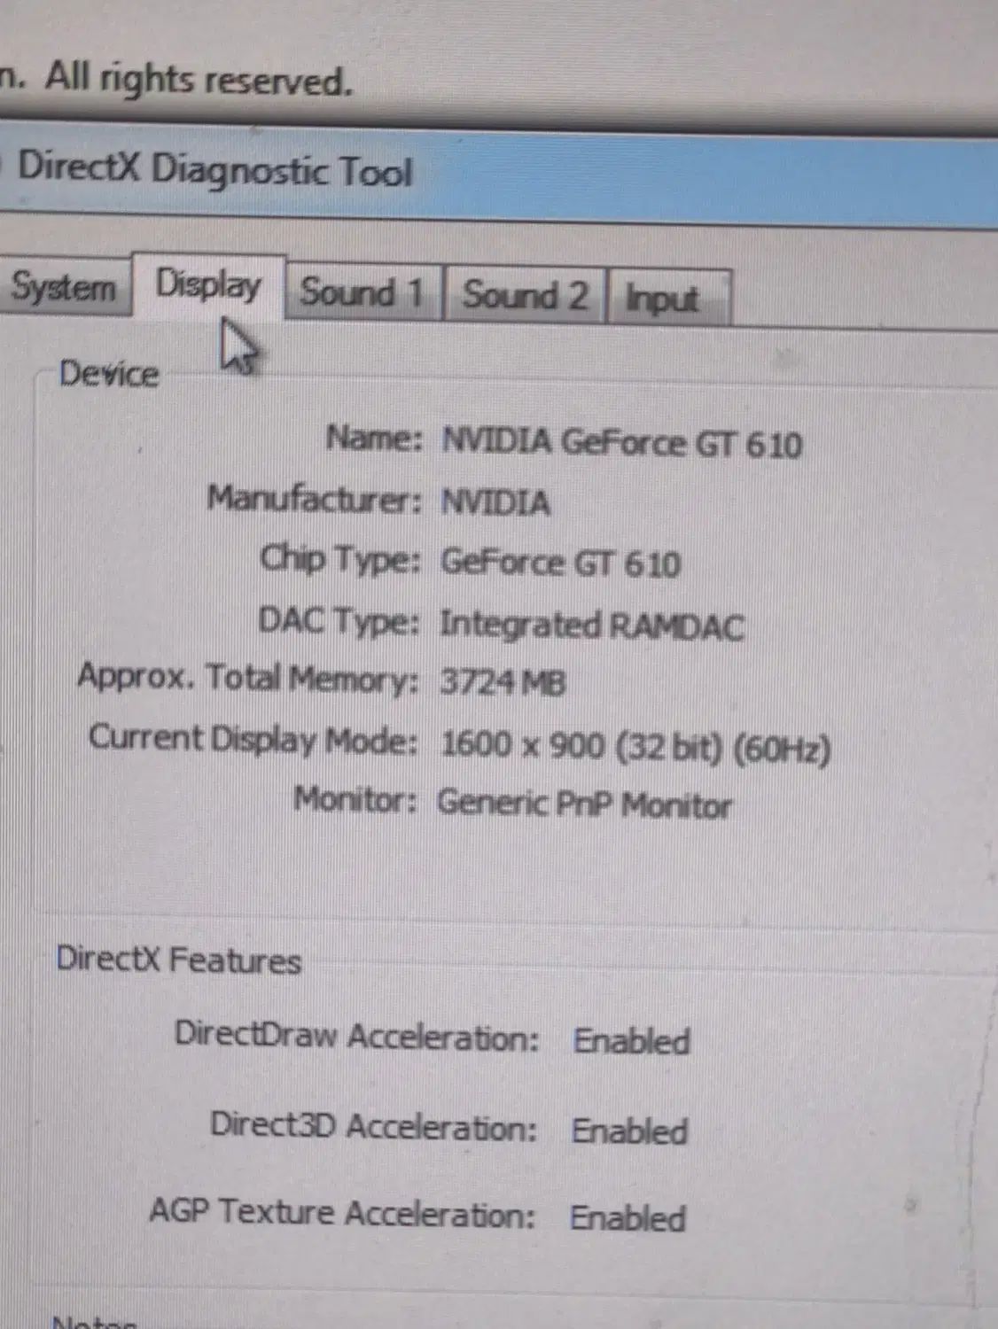Click the Current Display Mode label

(x=253, y=740)
